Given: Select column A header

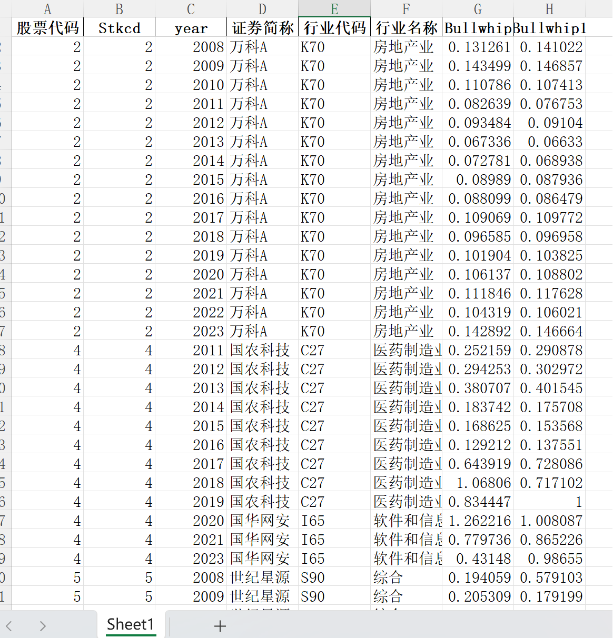Looking at the screenshot, I should (47, 9).
